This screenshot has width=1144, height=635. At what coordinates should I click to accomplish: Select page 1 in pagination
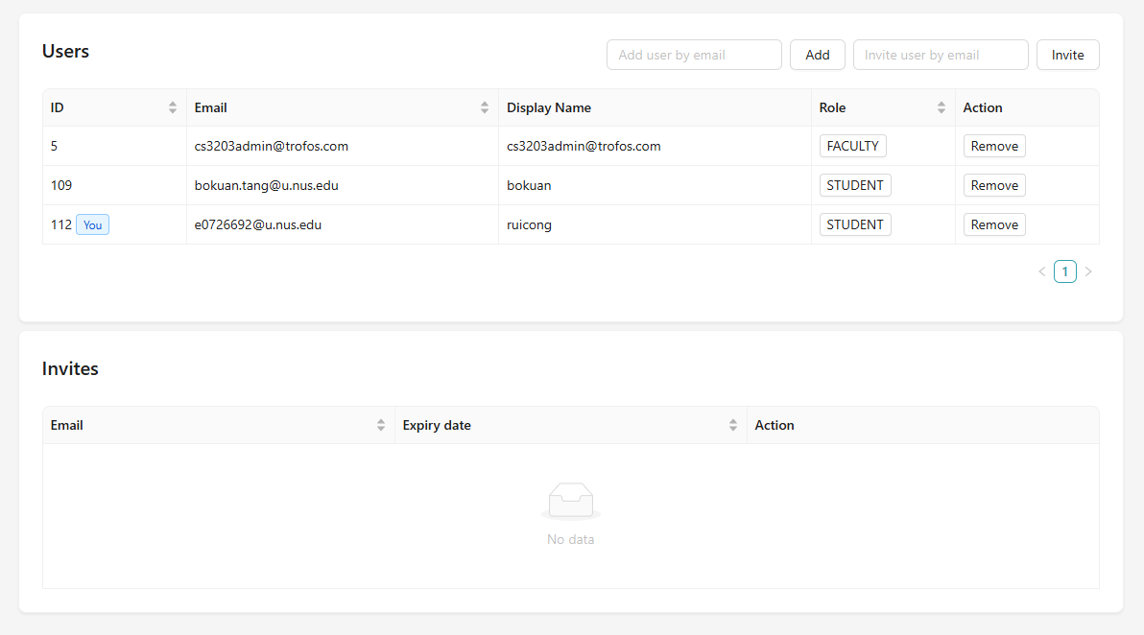pyautogui.click(x=1064, y=271)
